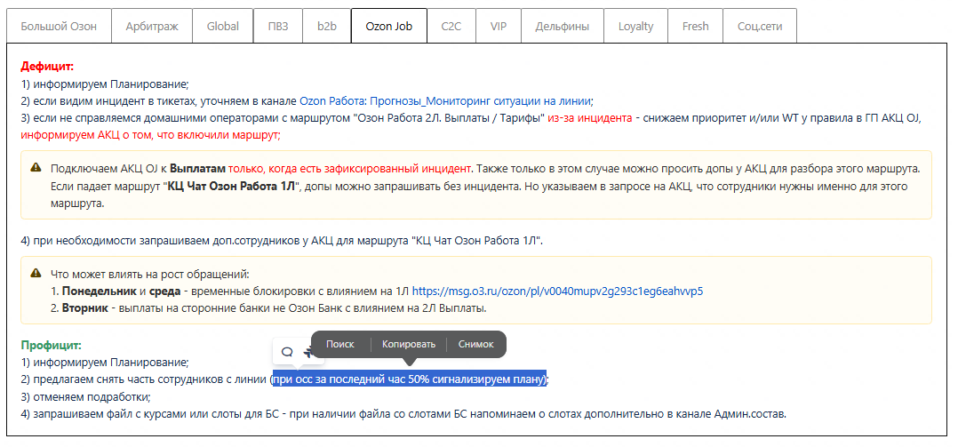This screenshot has width=958, height=447.
Task: Click the bold word 'Понедельник'
Action: point(99,291)
